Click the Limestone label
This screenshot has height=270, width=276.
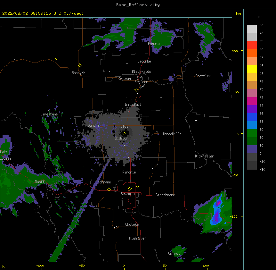tap(49, 114)
